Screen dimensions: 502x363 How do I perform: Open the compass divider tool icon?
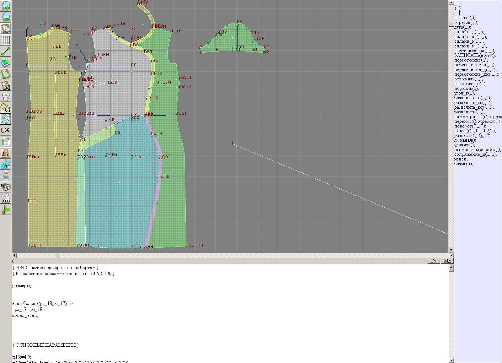click(x=6, y=96)
